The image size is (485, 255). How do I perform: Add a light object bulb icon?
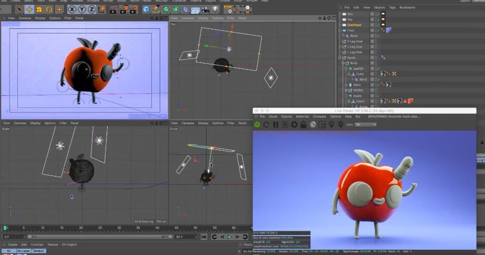click(x=215, y=9)
